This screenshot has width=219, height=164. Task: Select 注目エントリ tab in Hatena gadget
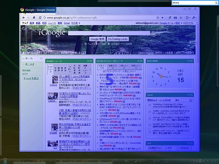point(113,67)
